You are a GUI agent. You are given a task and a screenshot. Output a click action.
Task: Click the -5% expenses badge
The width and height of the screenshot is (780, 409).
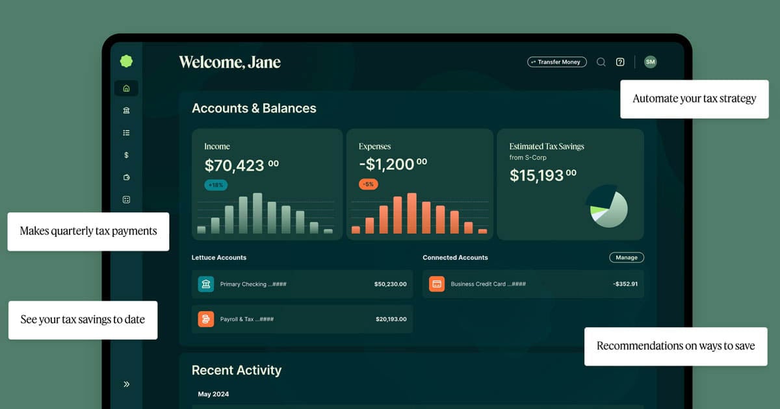click(x=369, y=184)
